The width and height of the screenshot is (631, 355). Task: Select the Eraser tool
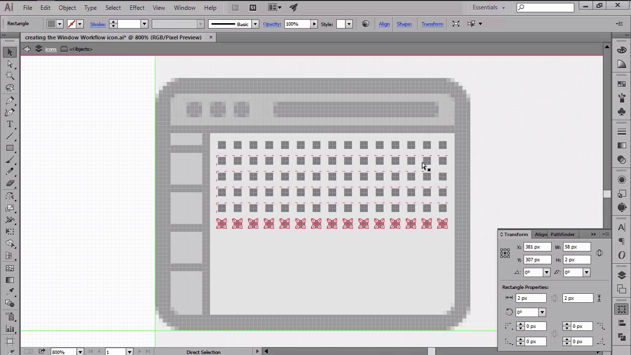click(x=10, y=183)
